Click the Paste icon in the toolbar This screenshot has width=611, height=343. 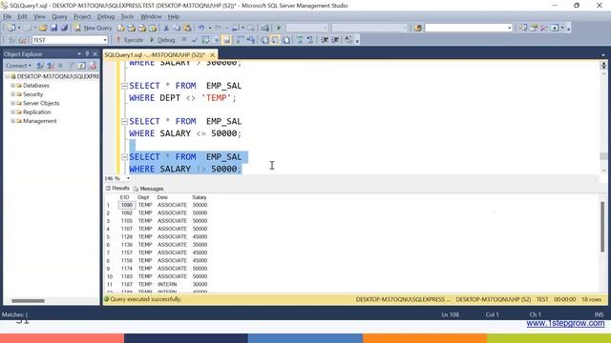[x=187, y=28]
